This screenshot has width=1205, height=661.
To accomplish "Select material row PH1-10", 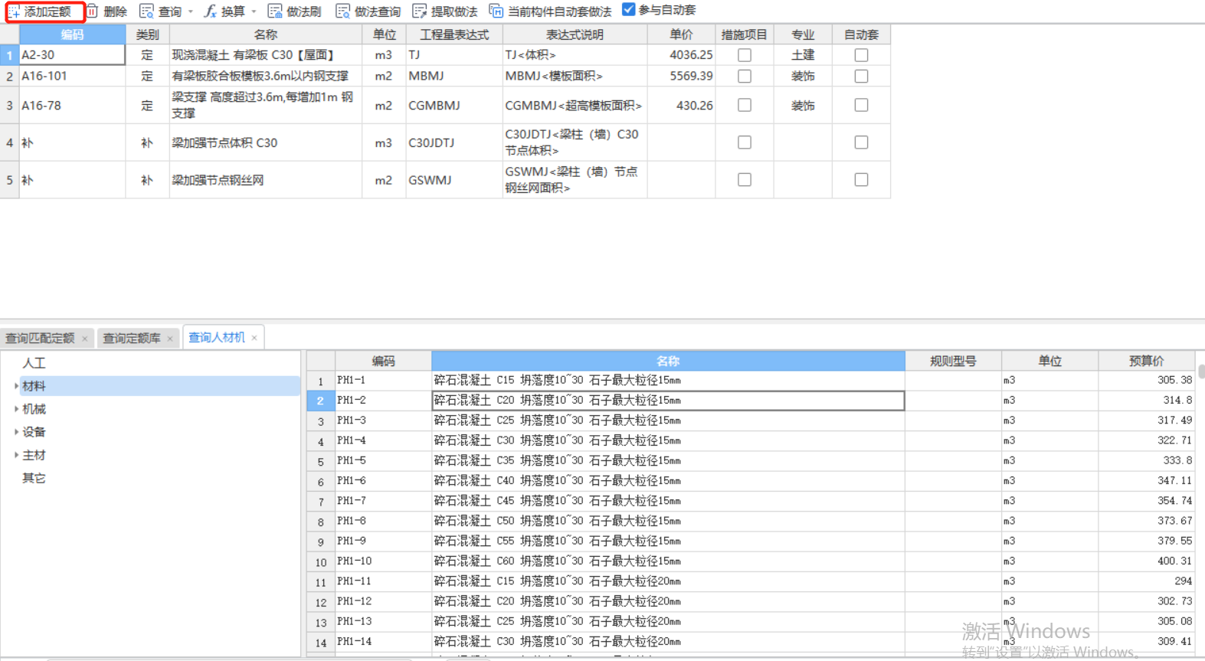I will pyautogui.click(x=751, y=561).
